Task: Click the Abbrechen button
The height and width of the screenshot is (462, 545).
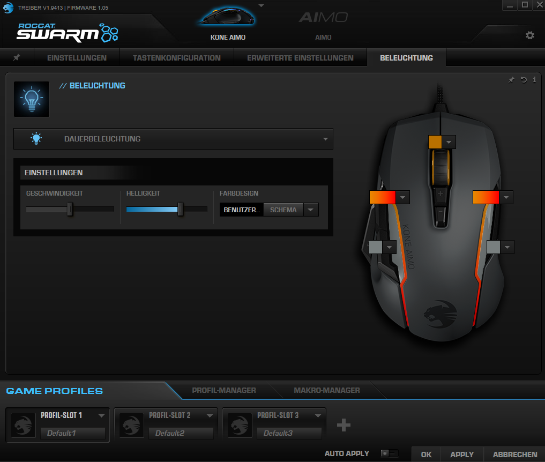Action: 515,454
